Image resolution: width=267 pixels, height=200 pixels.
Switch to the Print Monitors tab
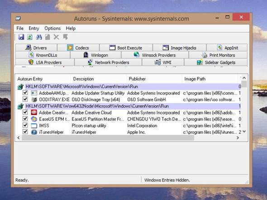coord(218,55)
